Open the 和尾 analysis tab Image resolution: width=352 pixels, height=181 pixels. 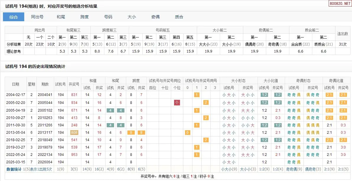(x=61, y=17)
